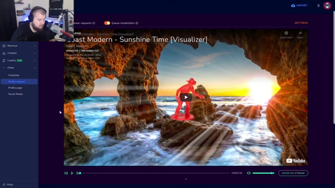Image resolution: width=335 pixels, height=188 pixels.
Task: Skip to the previous media track
Action: 66,173
